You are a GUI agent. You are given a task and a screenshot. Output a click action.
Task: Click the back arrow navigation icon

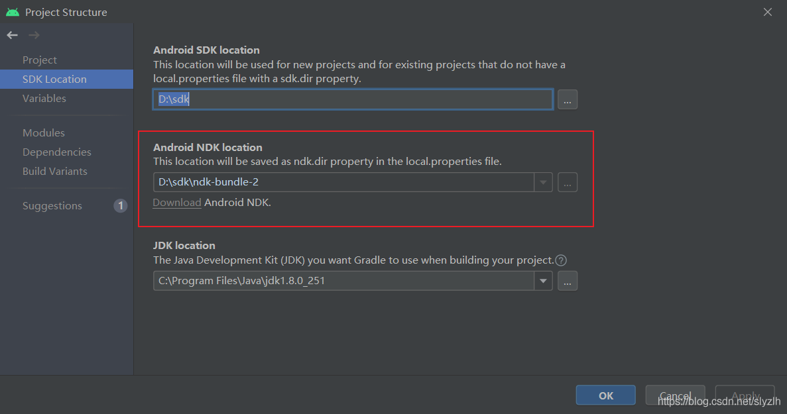[x=13, y=35]
